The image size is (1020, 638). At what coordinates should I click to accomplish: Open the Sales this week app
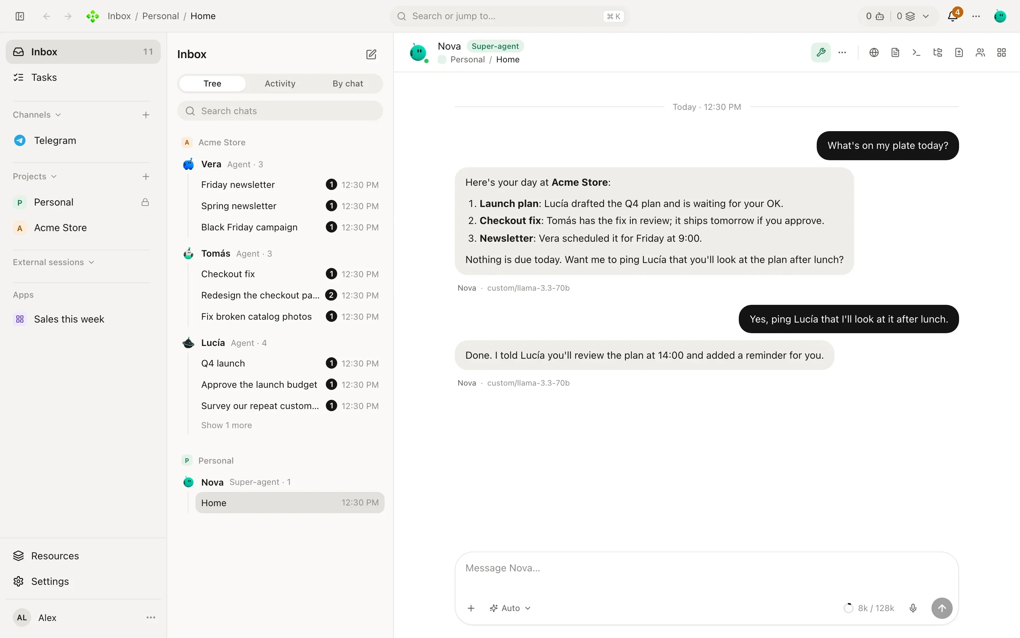(x=83, y=319)
